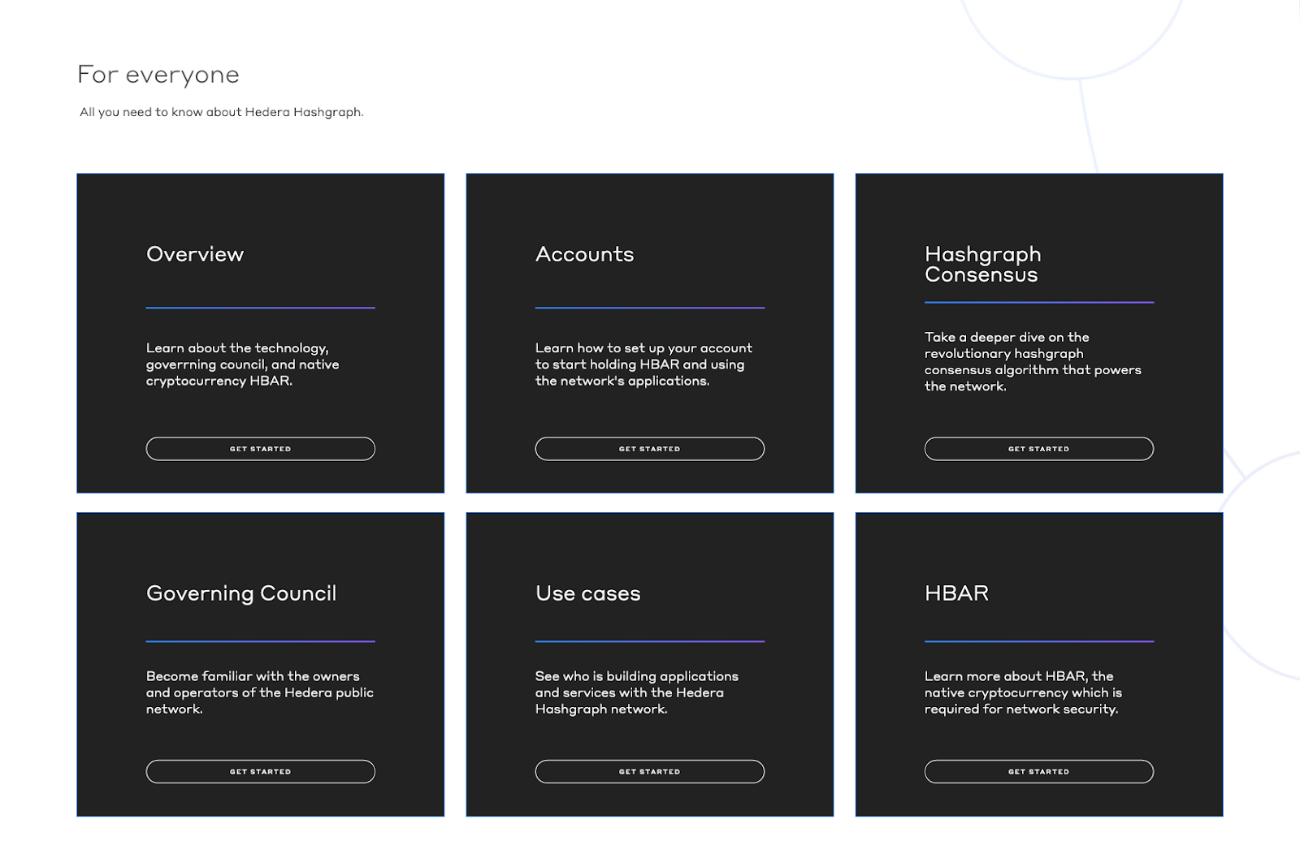1300x845 pixels.
Task: Select the Overview card title
Action: 195,254
